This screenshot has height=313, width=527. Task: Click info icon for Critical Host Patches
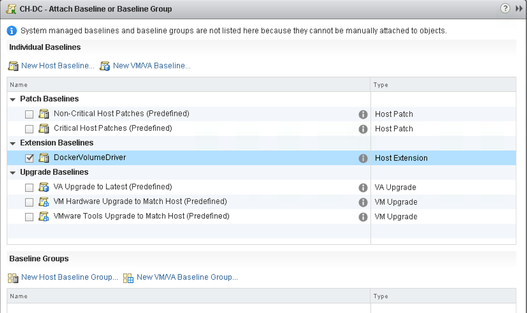363,129
